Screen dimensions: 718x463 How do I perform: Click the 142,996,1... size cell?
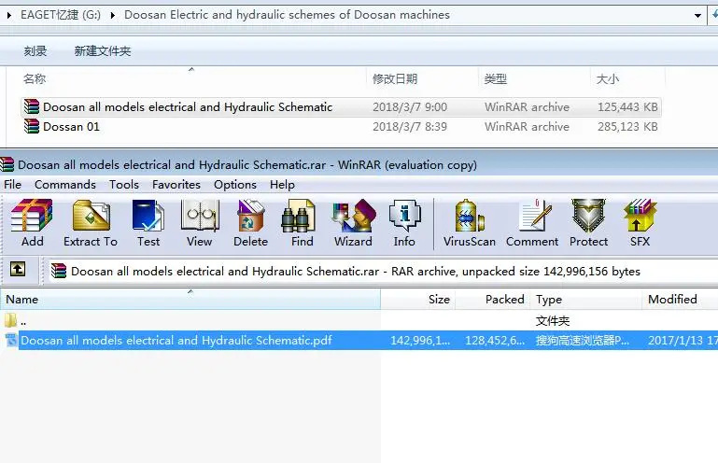click(420, 341)
